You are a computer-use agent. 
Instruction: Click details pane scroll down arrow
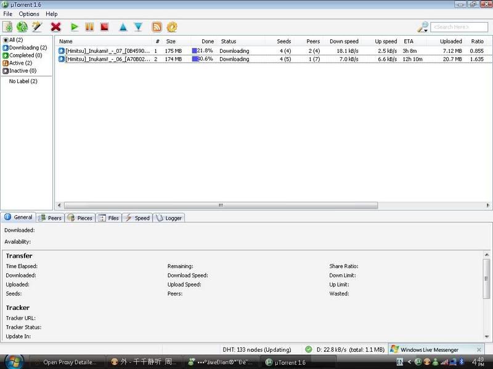point(486,336)
